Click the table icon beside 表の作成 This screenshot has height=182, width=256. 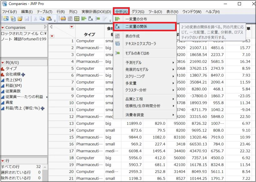118,36
